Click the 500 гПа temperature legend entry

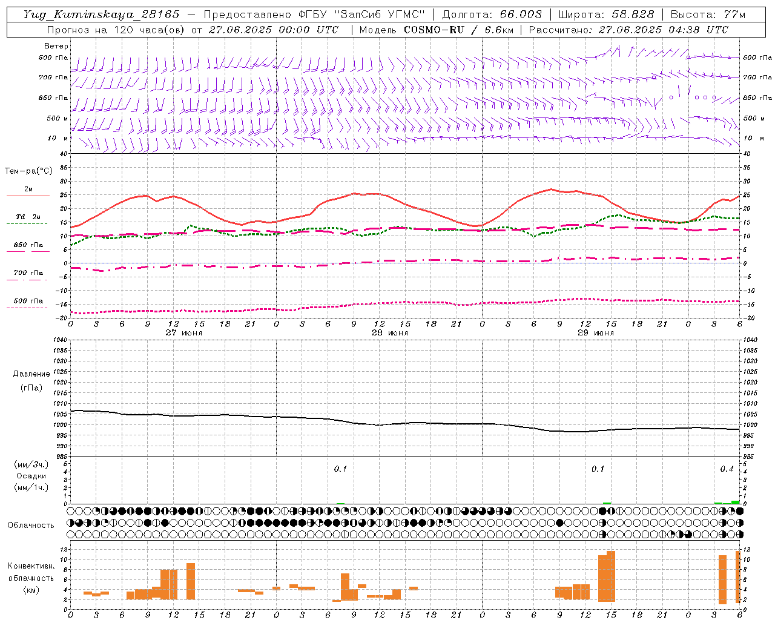point(28,301)
